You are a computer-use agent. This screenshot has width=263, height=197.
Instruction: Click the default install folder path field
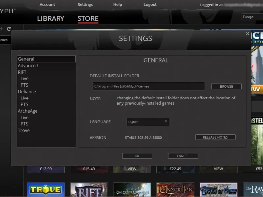[x=149, y=86]
